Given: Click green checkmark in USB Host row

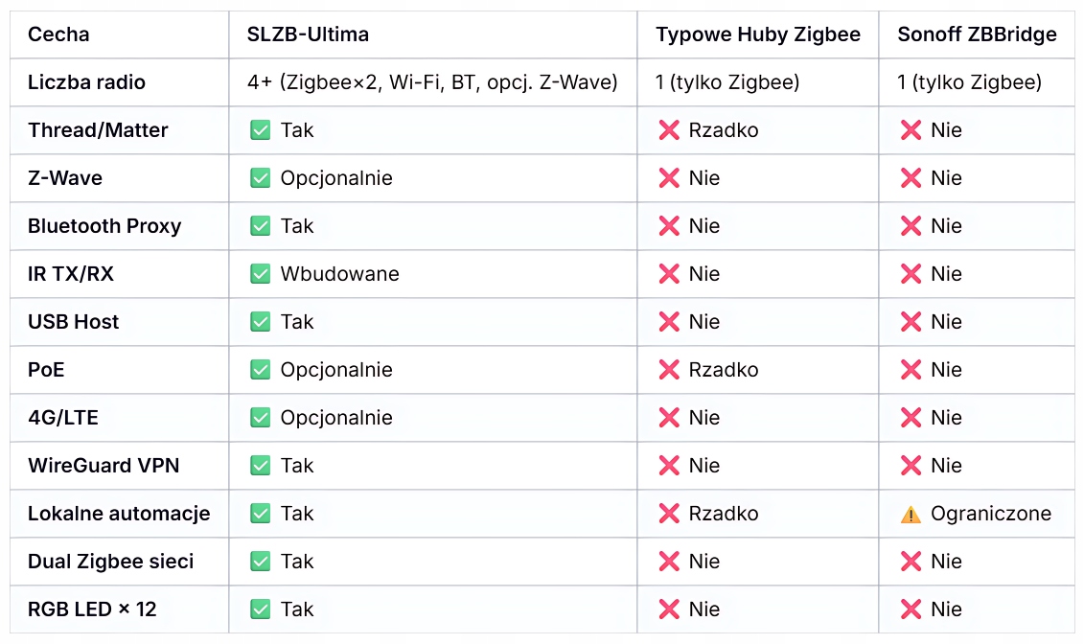Looking at the screenshot, I should 260,322.
